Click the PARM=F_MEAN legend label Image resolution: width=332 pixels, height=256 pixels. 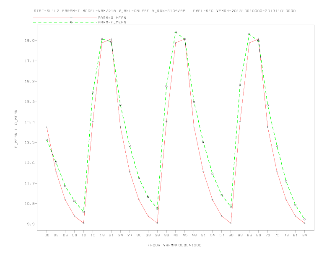pyautogui.click(x=112, y=22)
